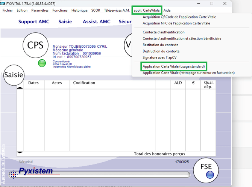Click the appli. CarteVitale menu
Screen dimensions: 252x187
147,10
